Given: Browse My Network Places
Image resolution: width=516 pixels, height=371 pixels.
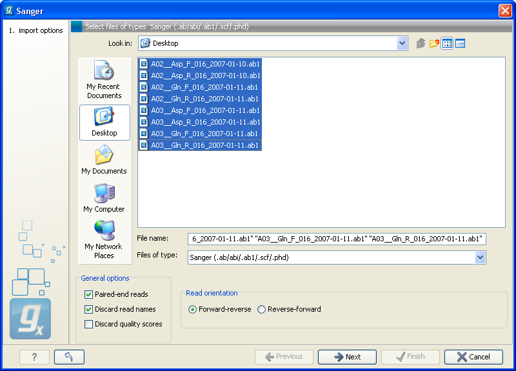Looking at the screenshot, I should click(x=104, y=239).
